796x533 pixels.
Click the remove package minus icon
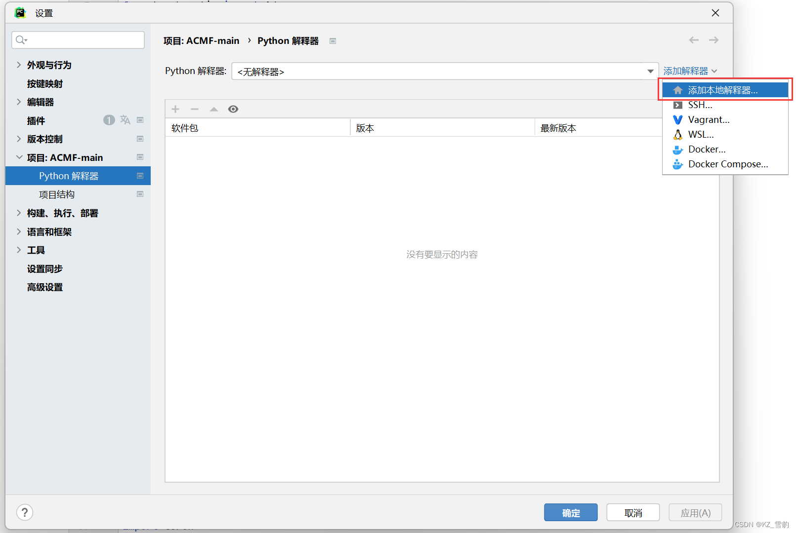(x=195, y=109)
